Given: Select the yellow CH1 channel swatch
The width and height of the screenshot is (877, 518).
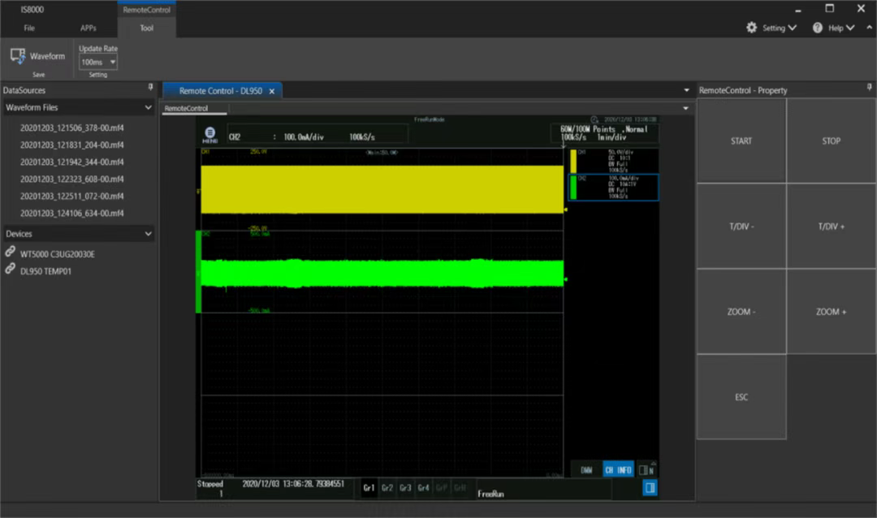Looking at the screenshot, I should pos(573,161).
